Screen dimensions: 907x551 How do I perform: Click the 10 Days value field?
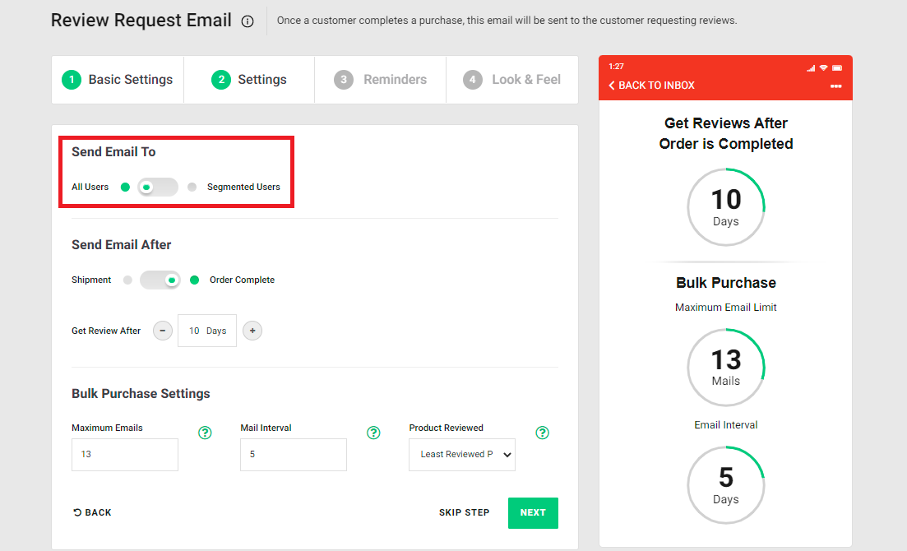pyautogui.click(x=207, y=331)
